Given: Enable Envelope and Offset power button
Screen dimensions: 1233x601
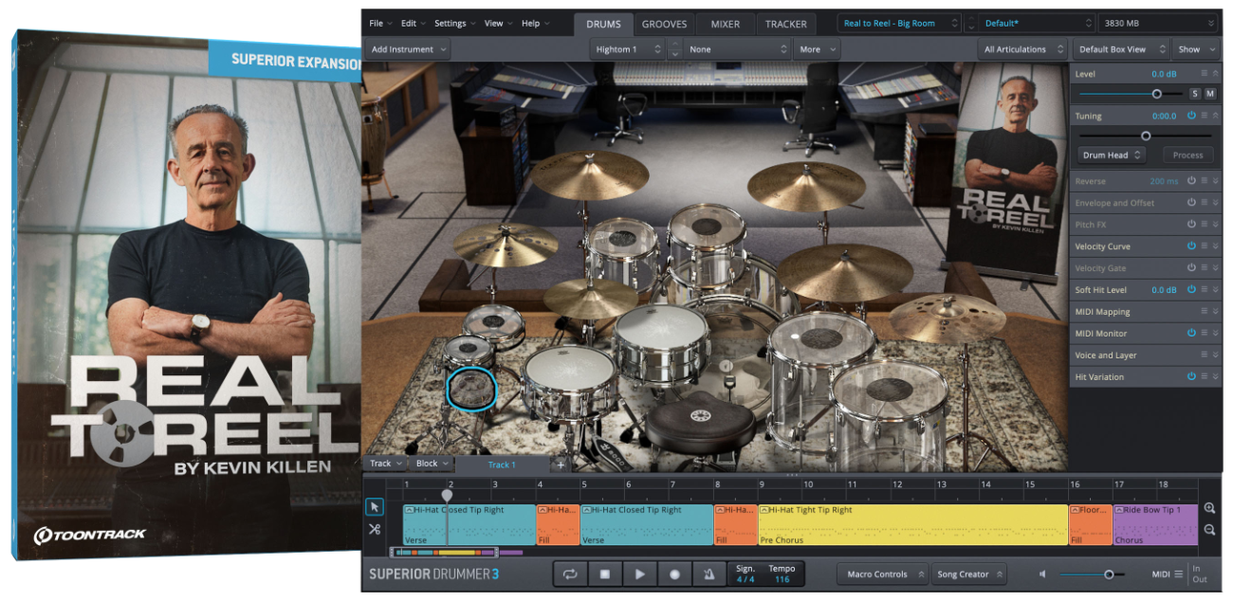Looking at the screenshot, I should (x=1191, y=203).
